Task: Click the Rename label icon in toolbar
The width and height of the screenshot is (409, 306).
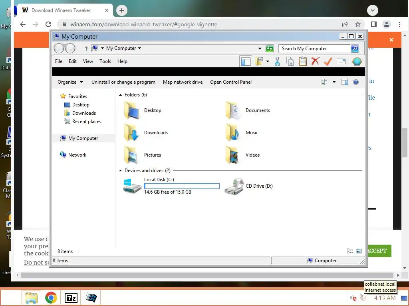Action: click(x=341, y=61)
